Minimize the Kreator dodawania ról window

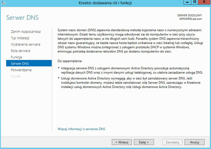tap(187, 2)
